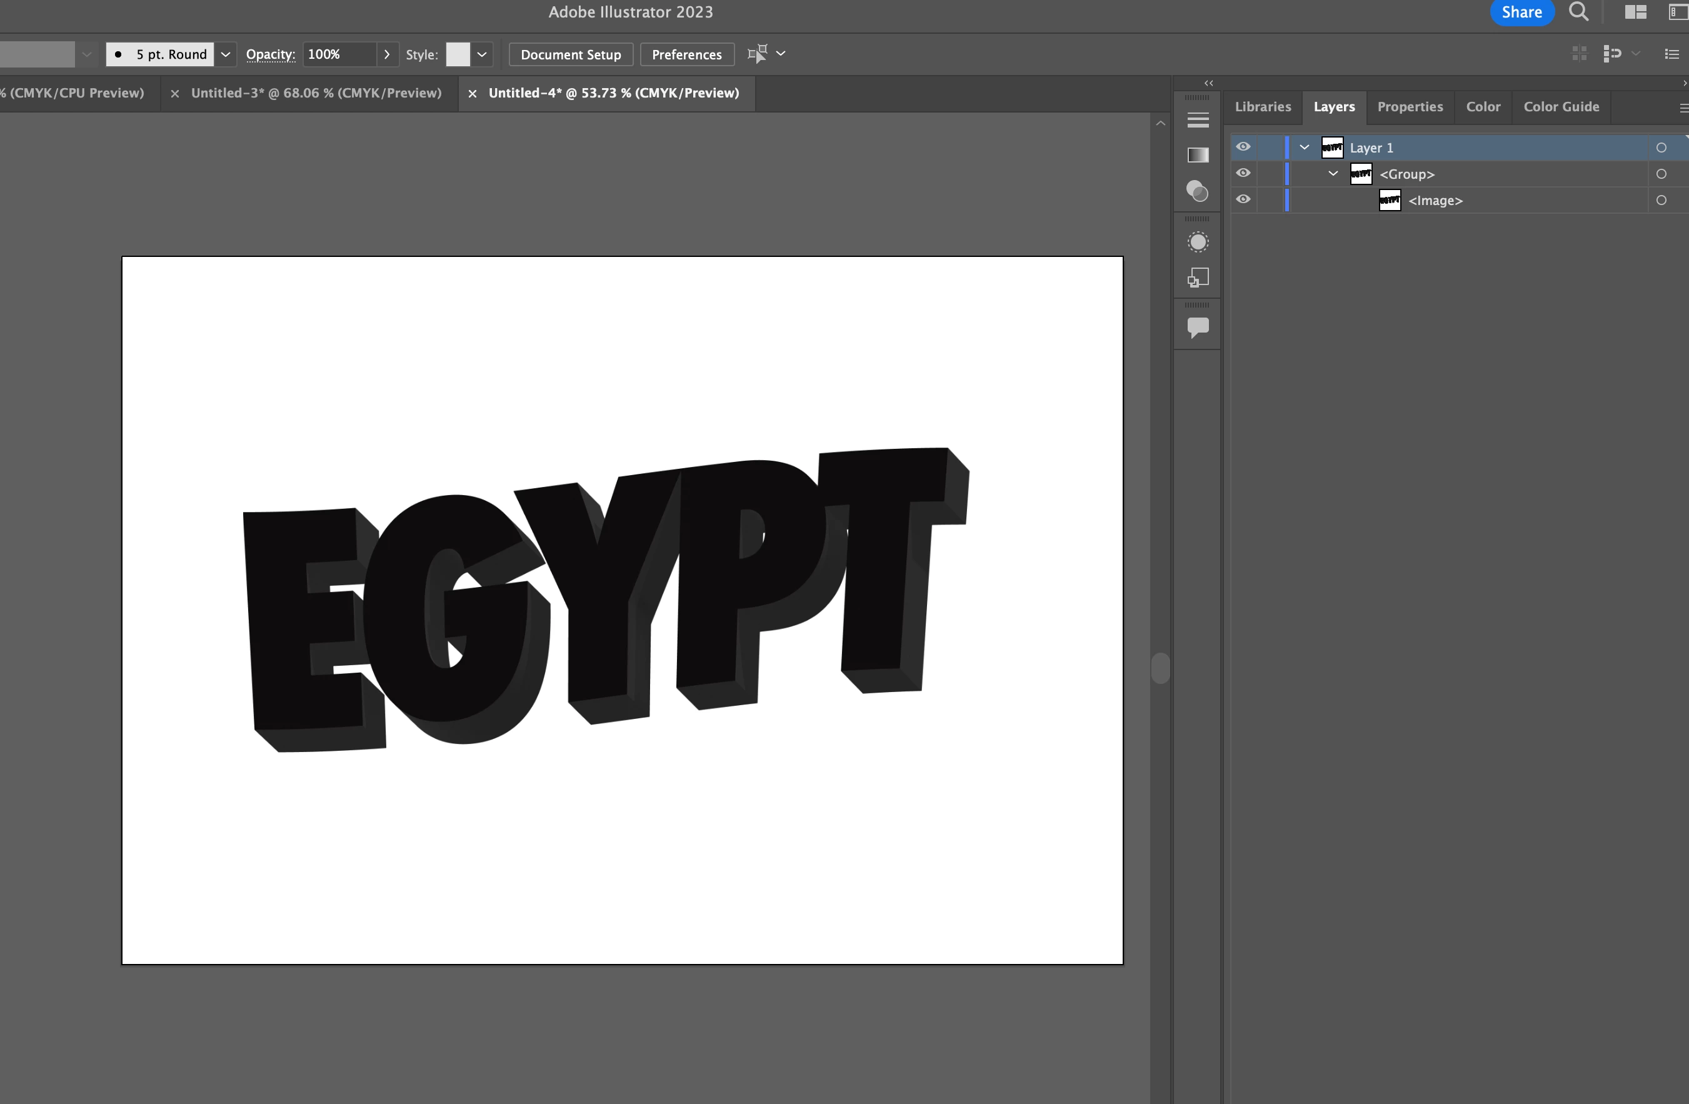Collapse Layer 1 disclosure arrow
1689x1104 pixels.
point(1305,147)
